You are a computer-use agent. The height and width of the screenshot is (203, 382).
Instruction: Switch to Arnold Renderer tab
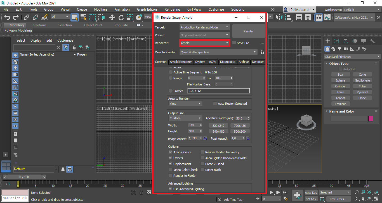(x=181, y=62)
